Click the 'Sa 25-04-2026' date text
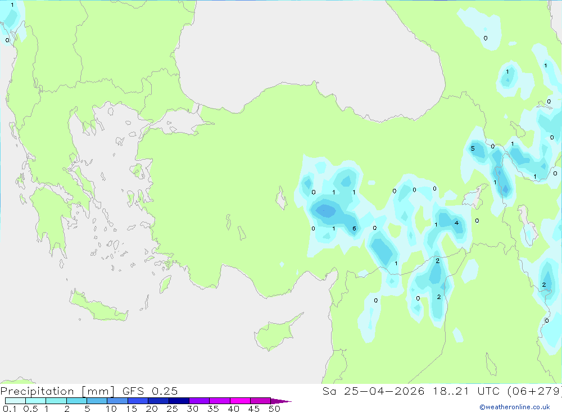This screenshot has height=412, width=562. point(374,391)
